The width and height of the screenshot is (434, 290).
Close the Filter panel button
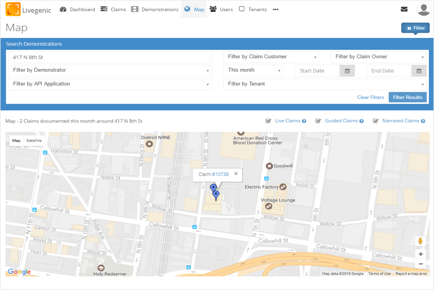pos(415,28)
